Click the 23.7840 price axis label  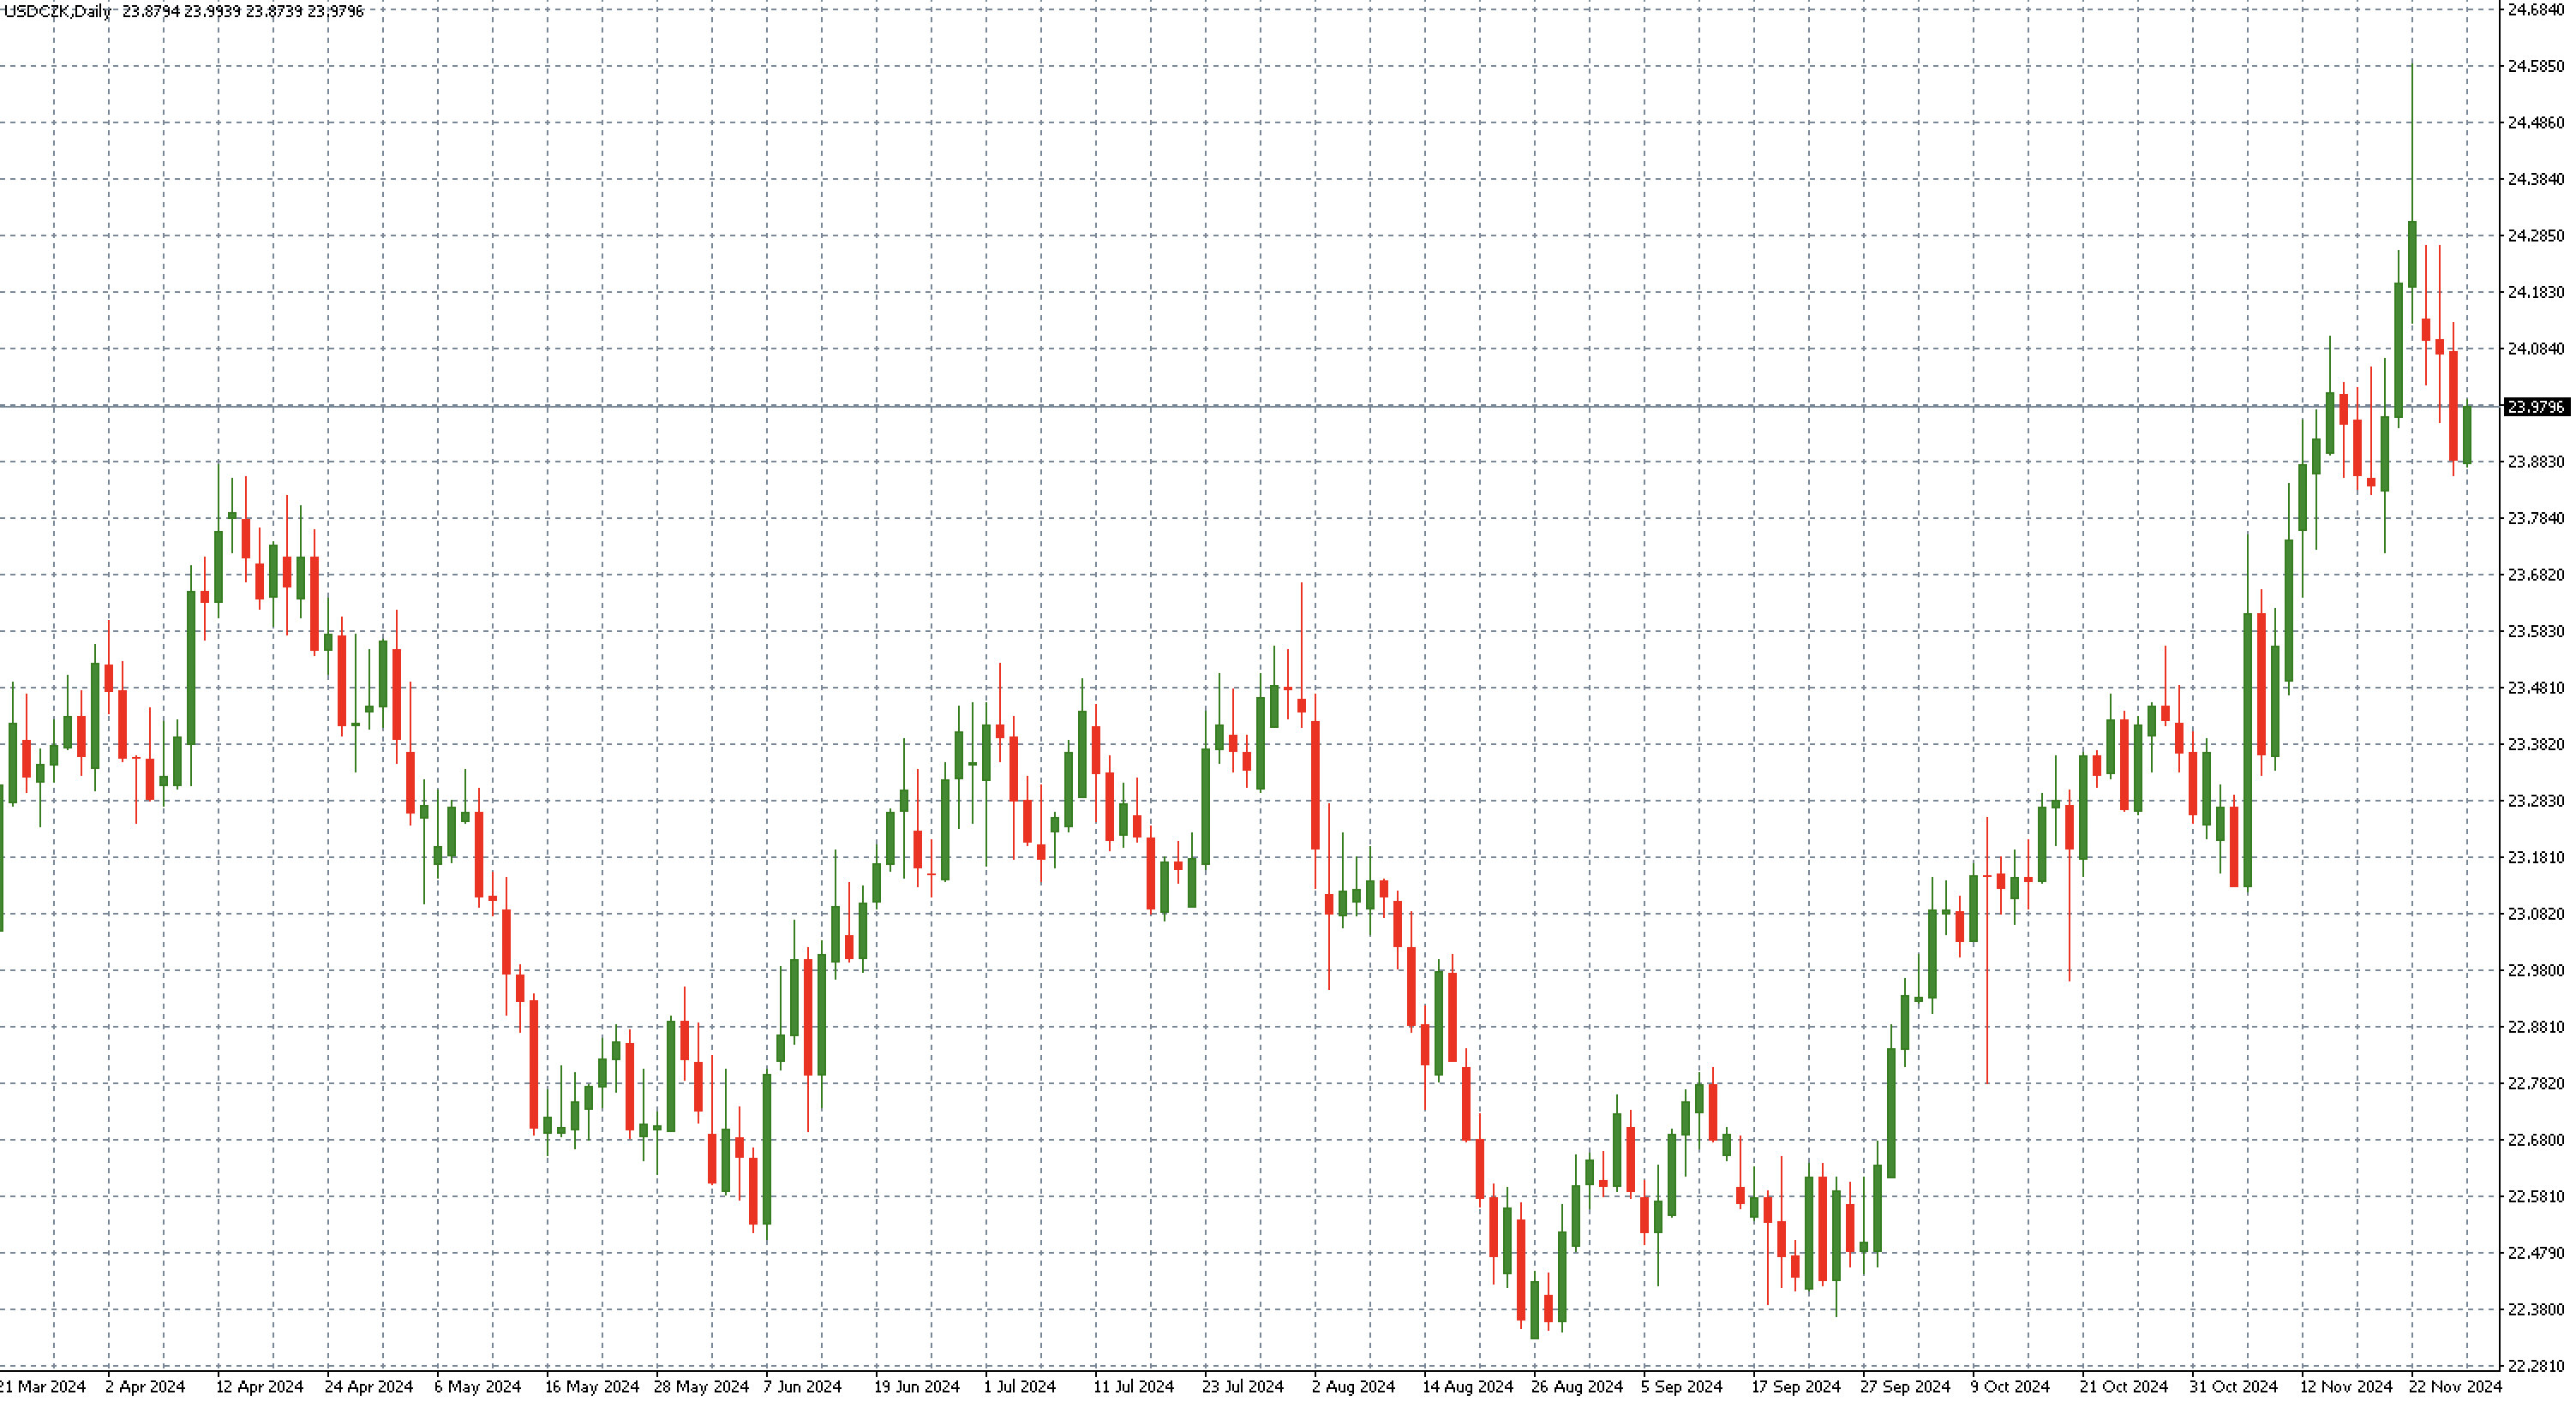2536,517
